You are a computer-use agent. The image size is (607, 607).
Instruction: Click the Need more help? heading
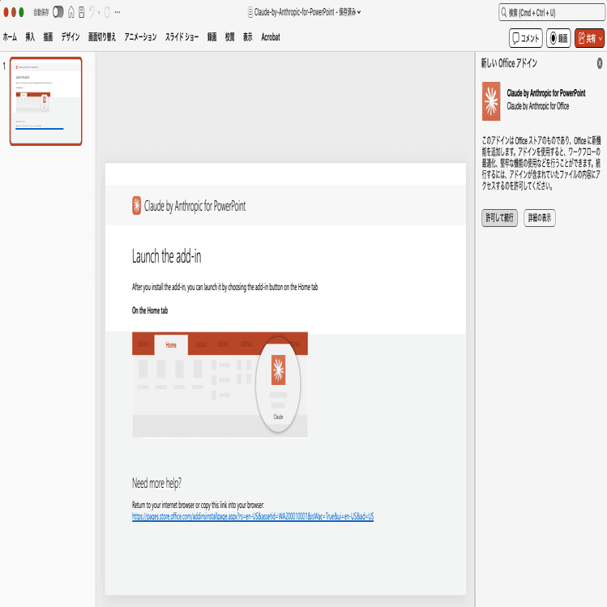click(x=156, y=483)
